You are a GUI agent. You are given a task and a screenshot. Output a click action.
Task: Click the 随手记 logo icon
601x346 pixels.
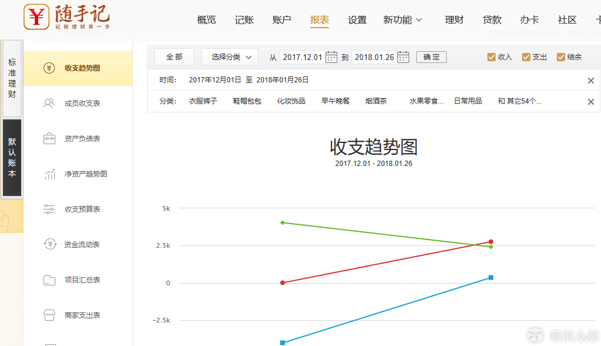point(36,18)
